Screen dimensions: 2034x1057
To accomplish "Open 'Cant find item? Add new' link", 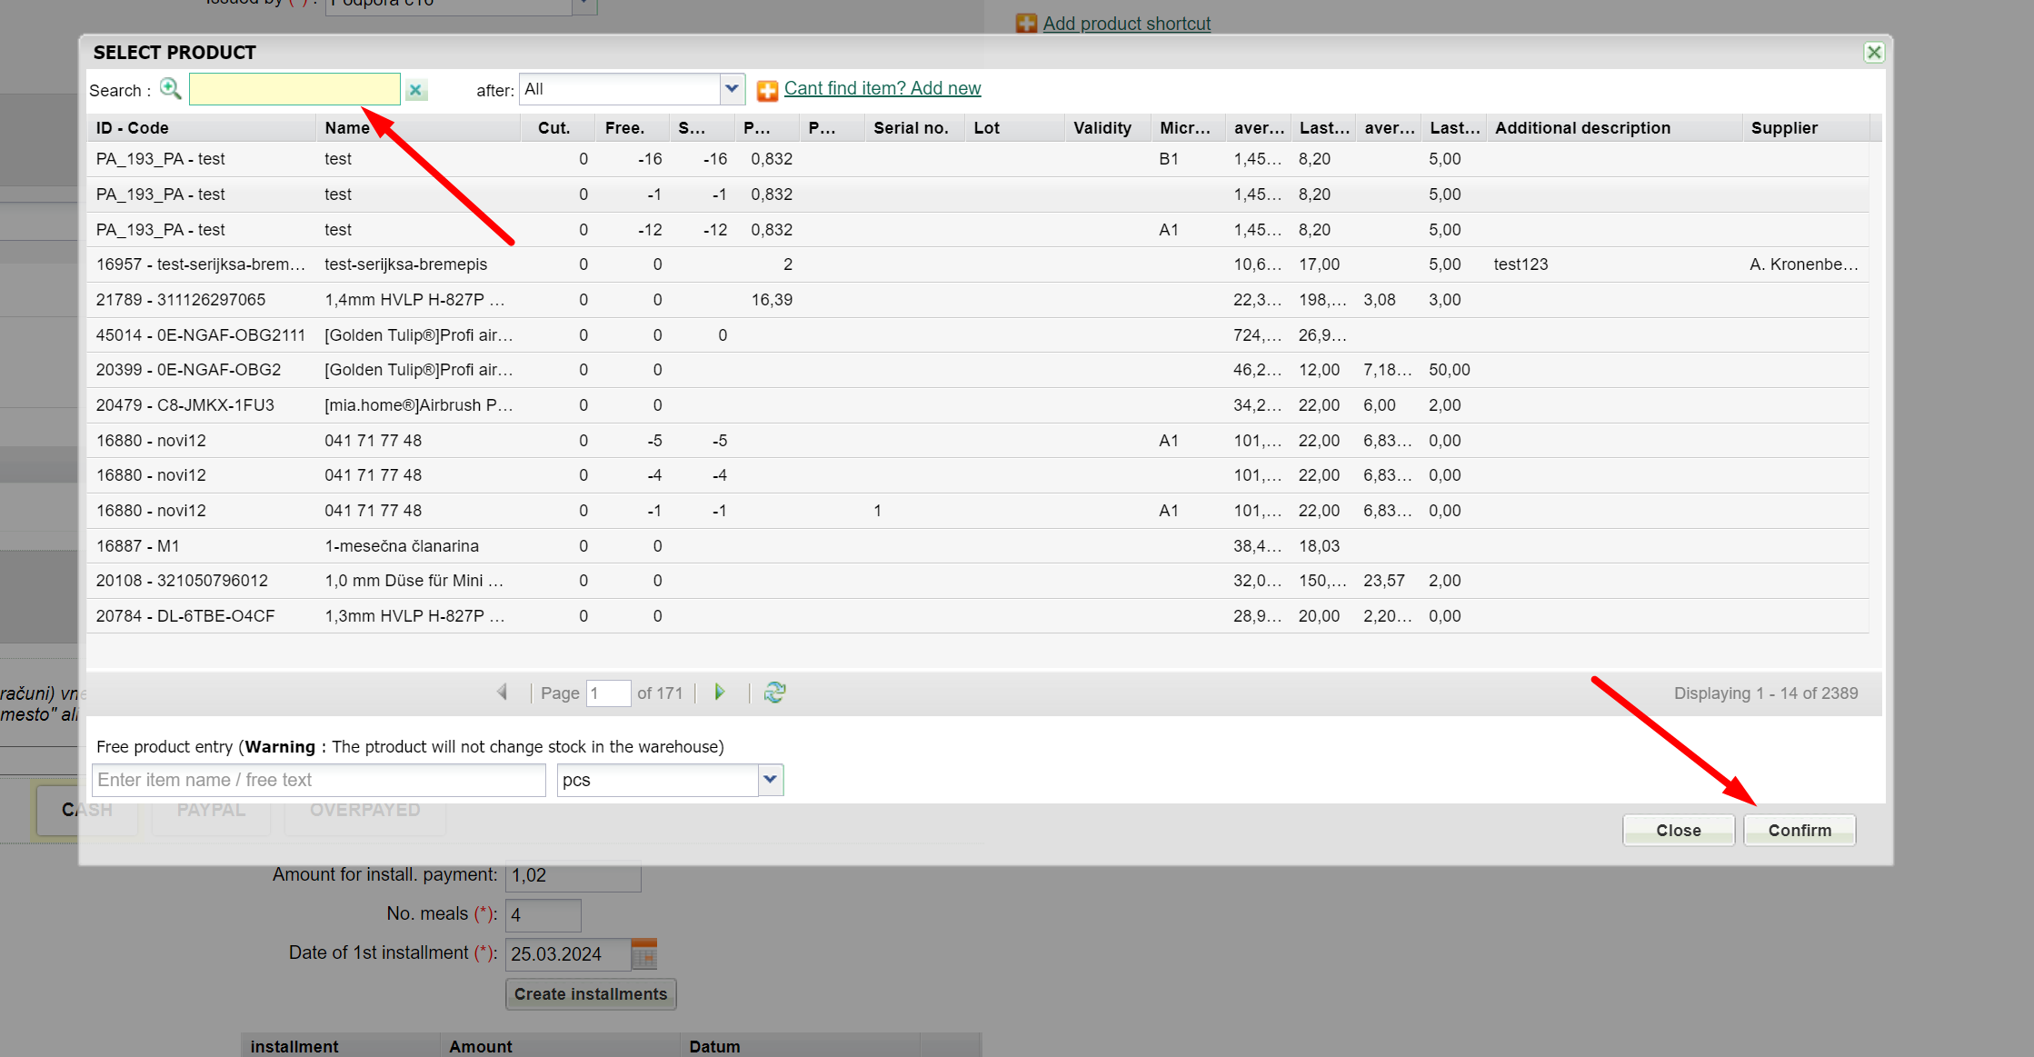I will click(882, 88).
